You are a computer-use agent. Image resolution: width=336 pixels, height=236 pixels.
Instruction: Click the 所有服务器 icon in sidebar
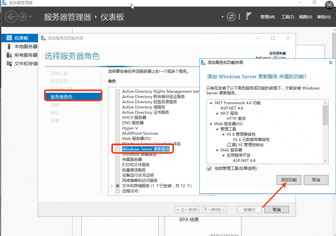tap(9, 55)
